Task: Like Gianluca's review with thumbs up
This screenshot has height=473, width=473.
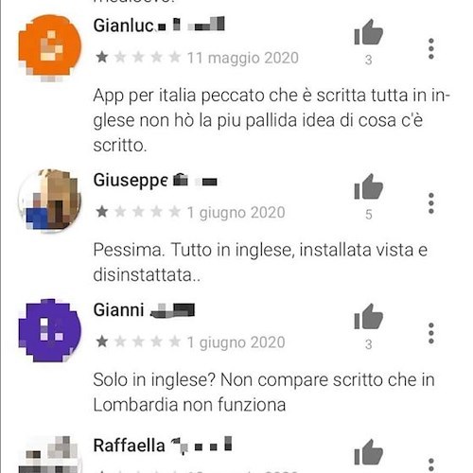Action: pos(368,32)
